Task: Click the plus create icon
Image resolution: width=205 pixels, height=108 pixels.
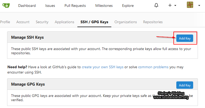Action: click(x=170, y=6)
